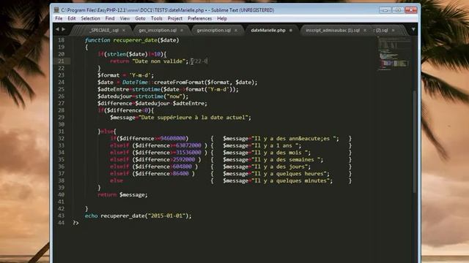Click line number 31 in the gutter
Viewport: 469px width, 263px height.
tap(62, 131)
